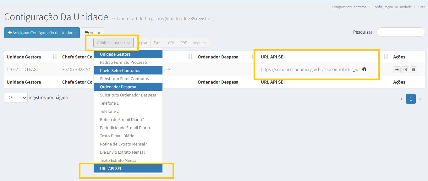Toggle Unidade Gestora column visibility
Screen dimensions: 428x181
click(128, 54)
